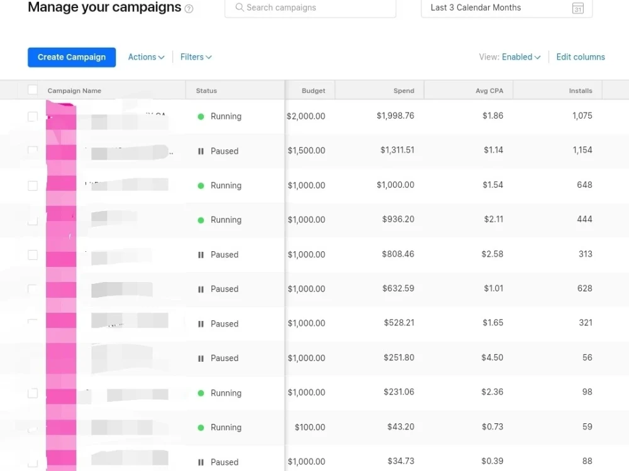The image size is (629, 471).
Task: Expand the Actions dropdown
Action: coord(146,57)
